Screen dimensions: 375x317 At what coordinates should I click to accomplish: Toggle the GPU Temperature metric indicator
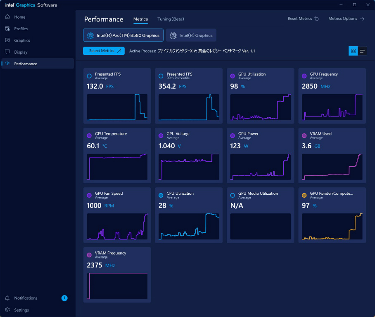(x=89, y=136)
